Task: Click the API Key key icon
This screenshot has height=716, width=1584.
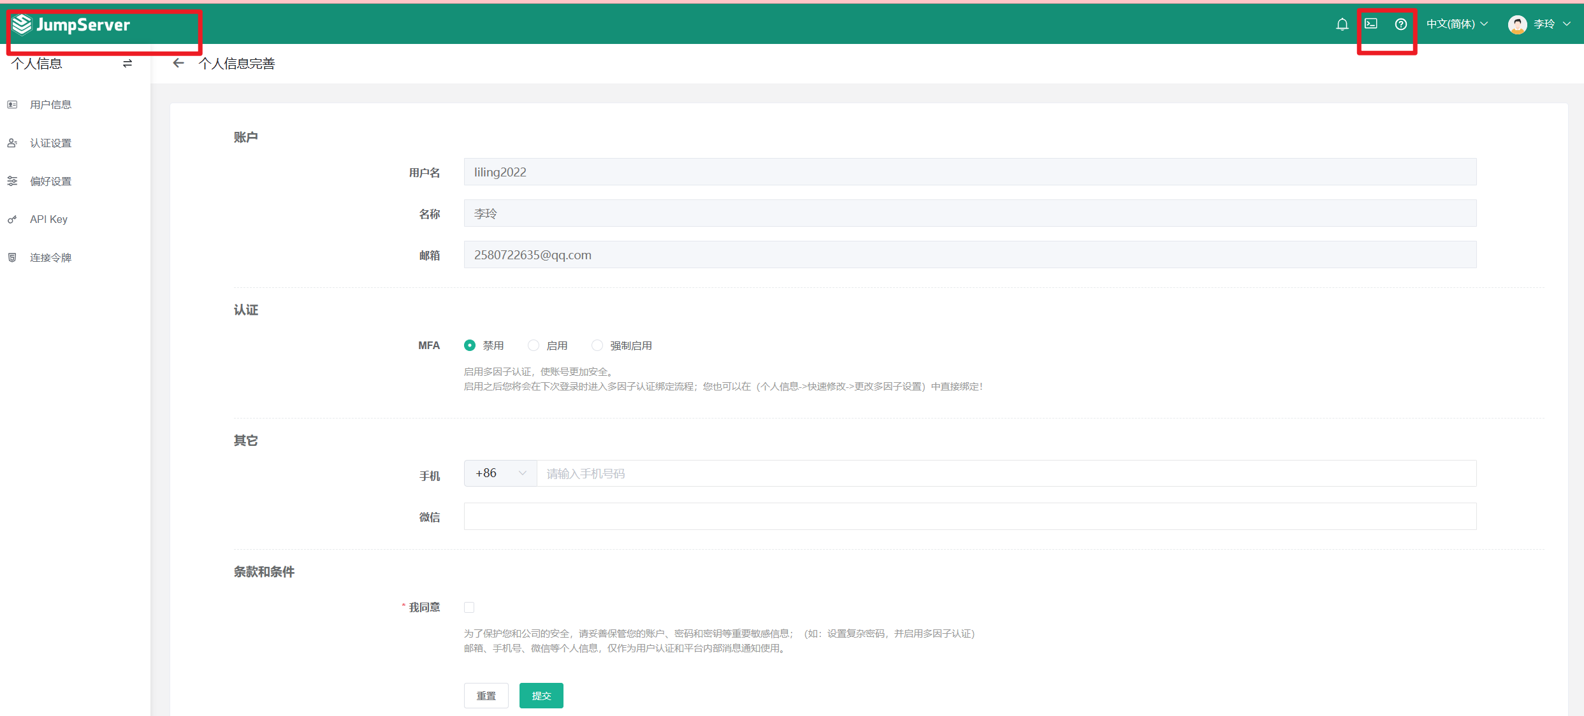Action: click(x=12, y=220)
